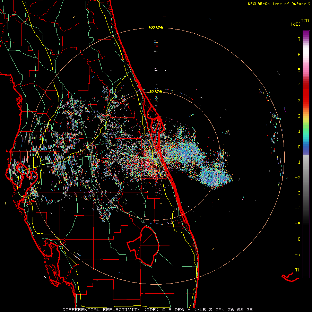312x312 pixels.
Task: Click the 1 value on color scale
Action: pos(299,131)
